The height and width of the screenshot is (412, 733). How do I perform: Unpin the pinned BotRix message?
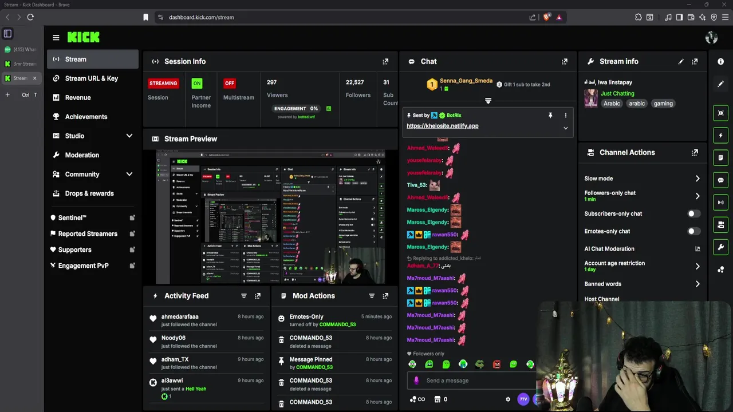550,115
